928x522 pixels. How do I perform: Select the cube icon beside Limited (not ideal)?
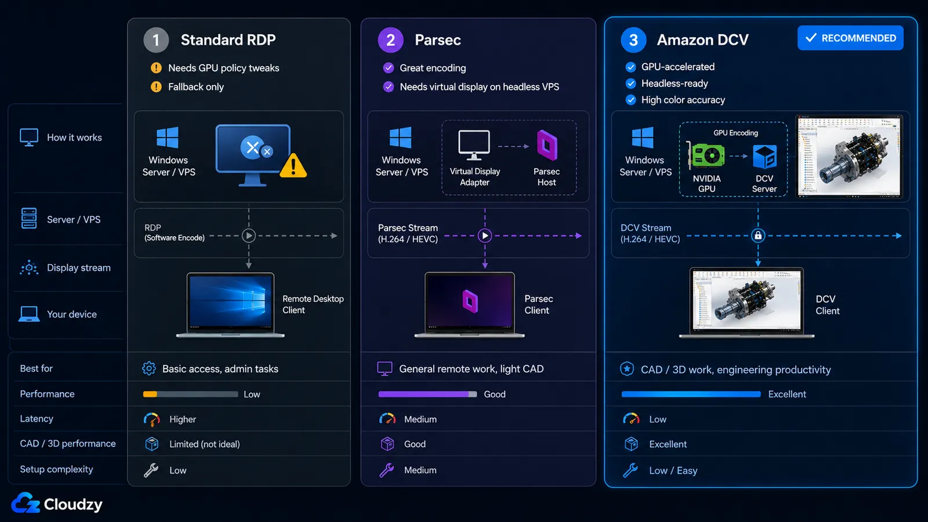tap(152, 444)
